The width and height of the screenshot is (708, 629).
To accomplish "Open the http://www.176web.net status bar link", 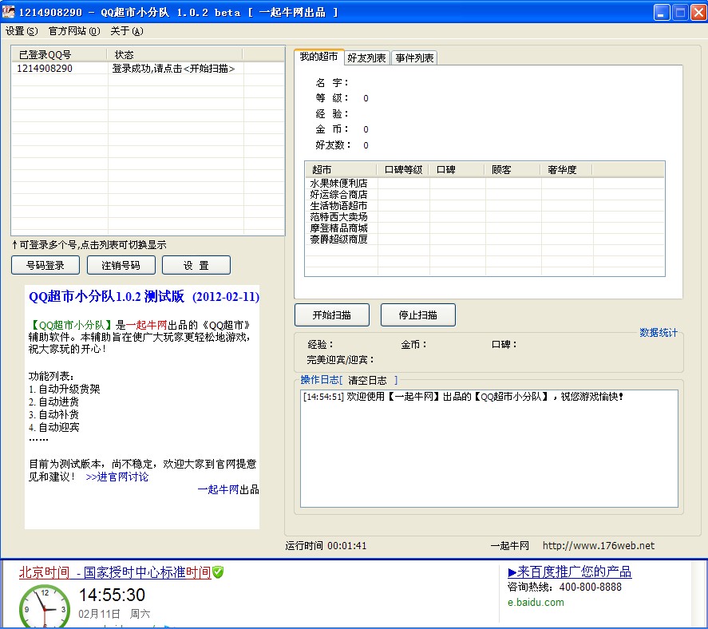I will click(x=599, y=545).
